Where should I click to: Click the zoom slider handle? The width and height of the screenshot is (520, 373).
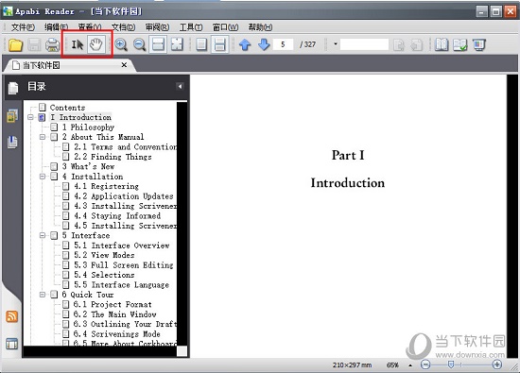pyautogui.click(x=451, y=365)
